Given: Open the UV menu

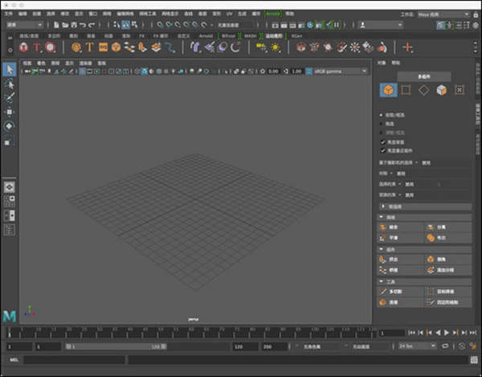Looking at the screenshot, I should [x=229, y=14].
